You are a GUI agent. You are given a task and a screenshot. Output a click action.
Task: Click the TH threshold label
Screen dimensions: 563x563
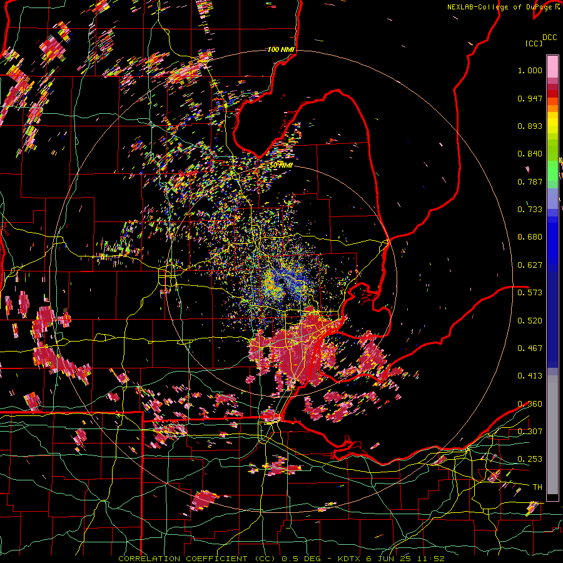pyautogui.click(x=537, y=487)
